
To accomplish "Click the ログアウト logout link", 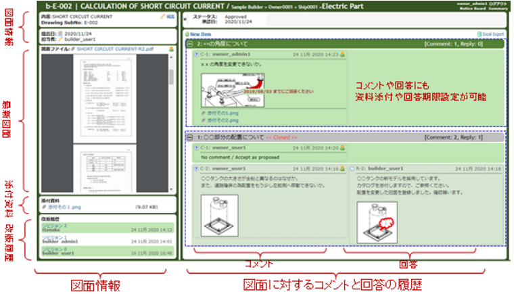I will [x=498, y=4].
